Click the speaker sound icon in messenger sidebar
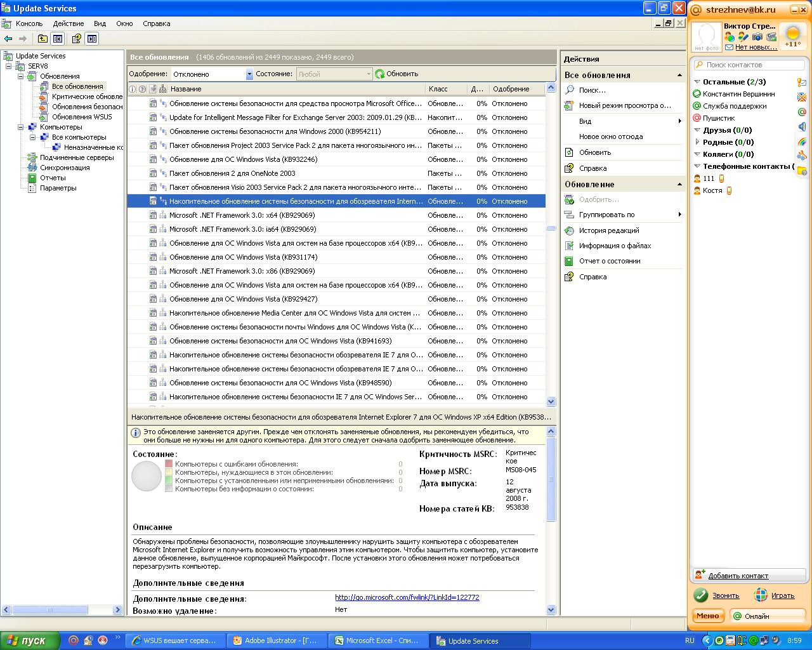Screen dimensions: 812x650 (802, 127)
